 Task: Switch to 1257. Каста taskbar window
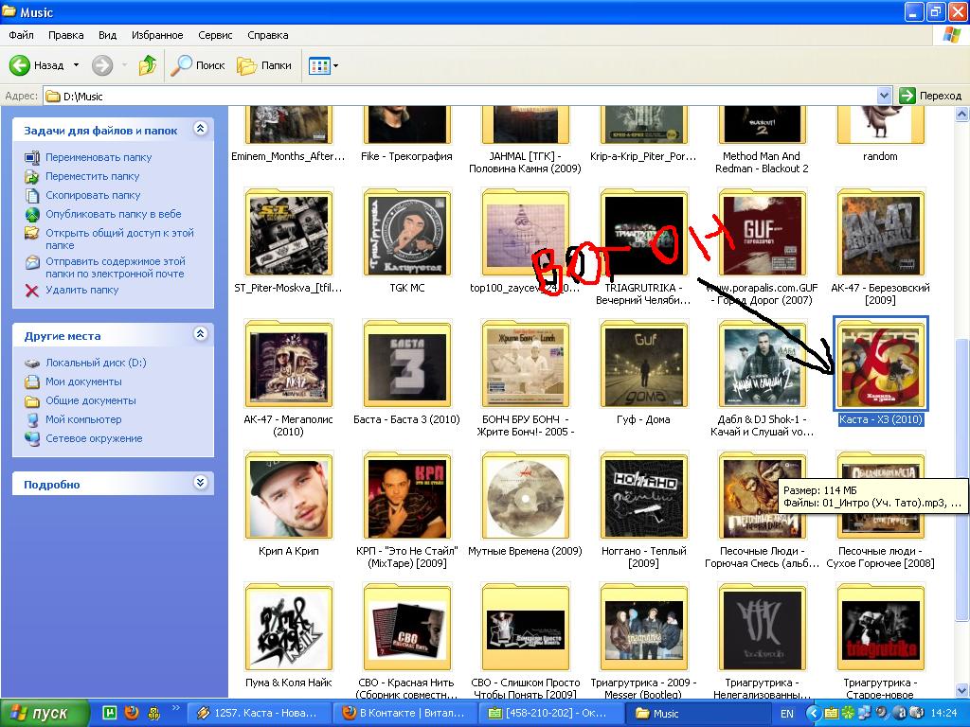click(x=258, y=713)
